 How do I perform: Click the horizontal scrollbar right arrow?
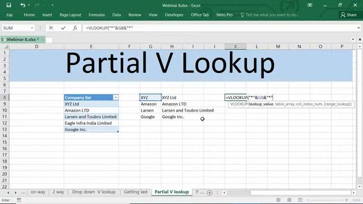click(x=353, y=193)
